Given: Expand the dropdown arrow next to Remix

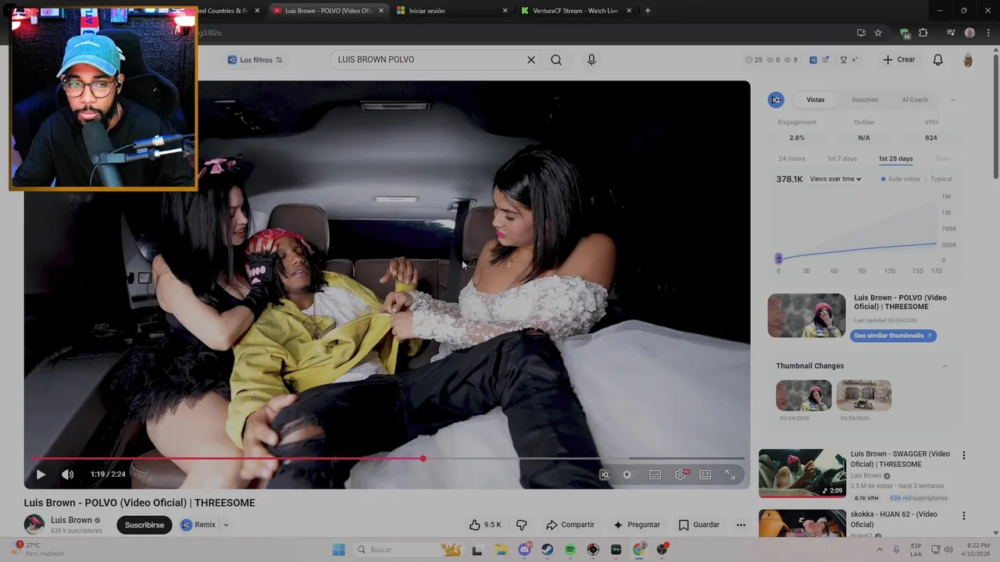Looking at the screenshot, I should tap(226, 525).
